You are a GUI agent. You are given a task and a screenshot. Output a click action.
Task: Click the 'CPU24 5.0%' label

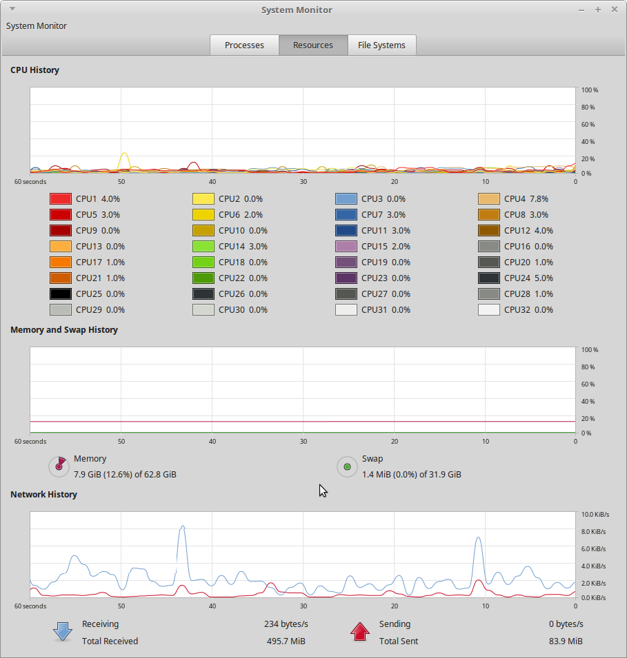click(x=528, y=278)
